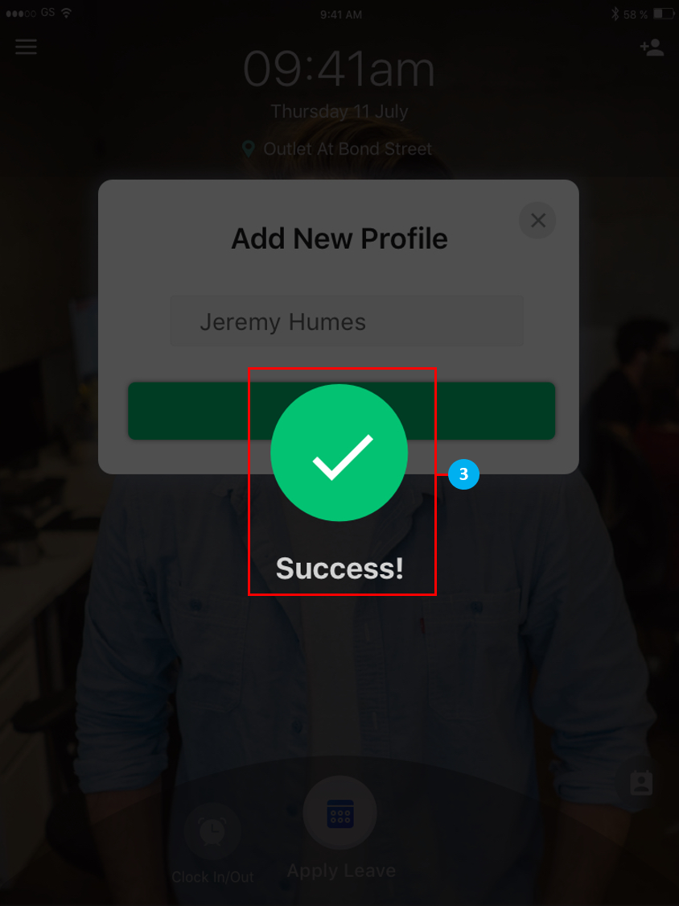Tap the Clock In/Out alarm icon
The image size is (679, 906).
212,831
